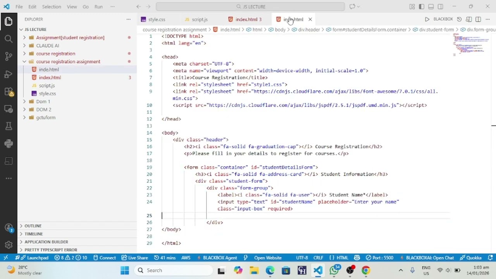This screenshot has width=496, height=279.
Task: Open the Accounts menu
Action: tap(9, 228)
